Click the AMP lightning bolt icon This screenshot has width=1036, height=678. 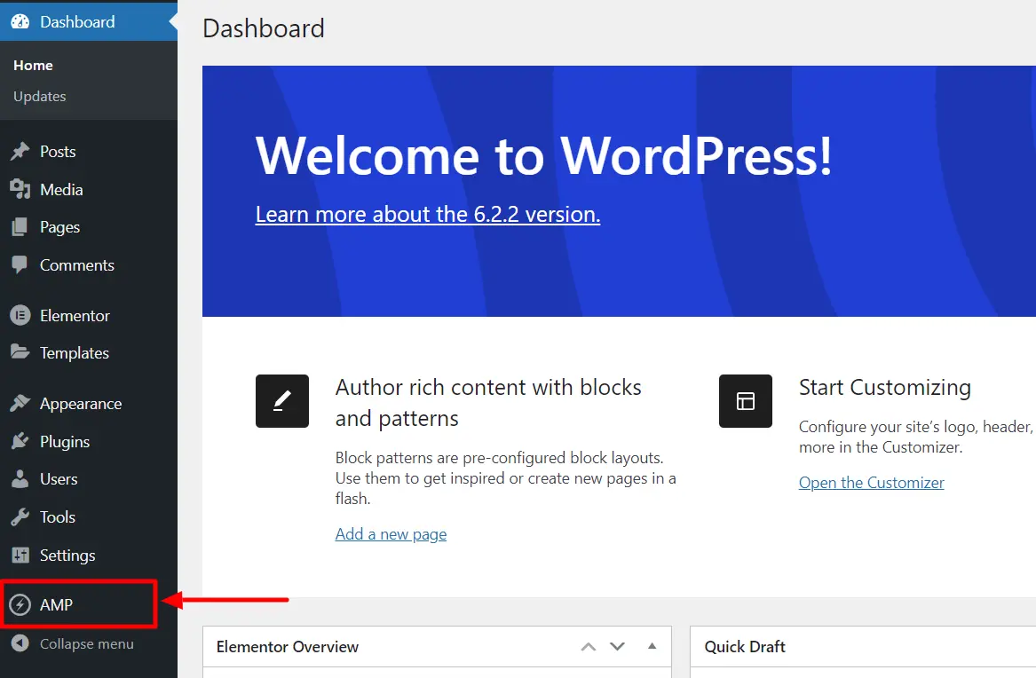coord(20,604)
